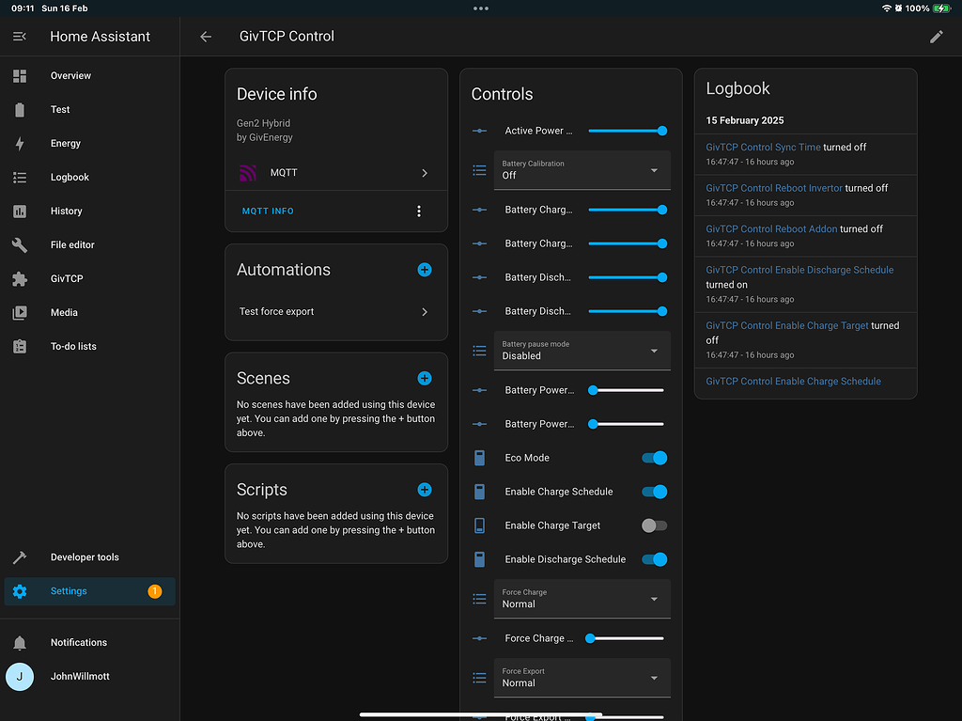Turn on the Enable Charge Target switch

[654, 525]
